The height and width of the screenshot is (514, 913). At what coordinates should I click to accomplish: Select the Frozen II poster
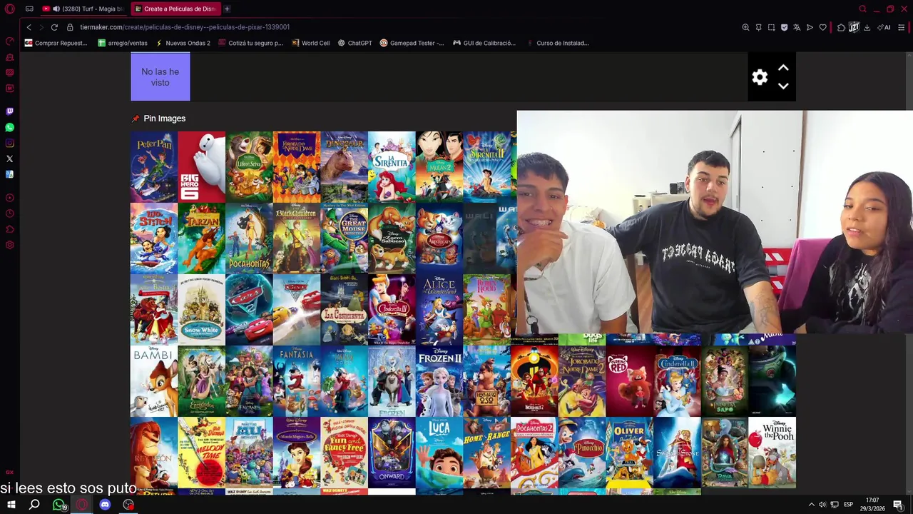point(439,381)
